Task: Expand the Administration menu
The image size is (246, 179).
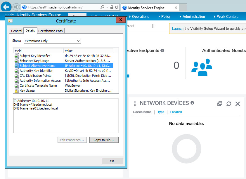Action: pos(192,17)
